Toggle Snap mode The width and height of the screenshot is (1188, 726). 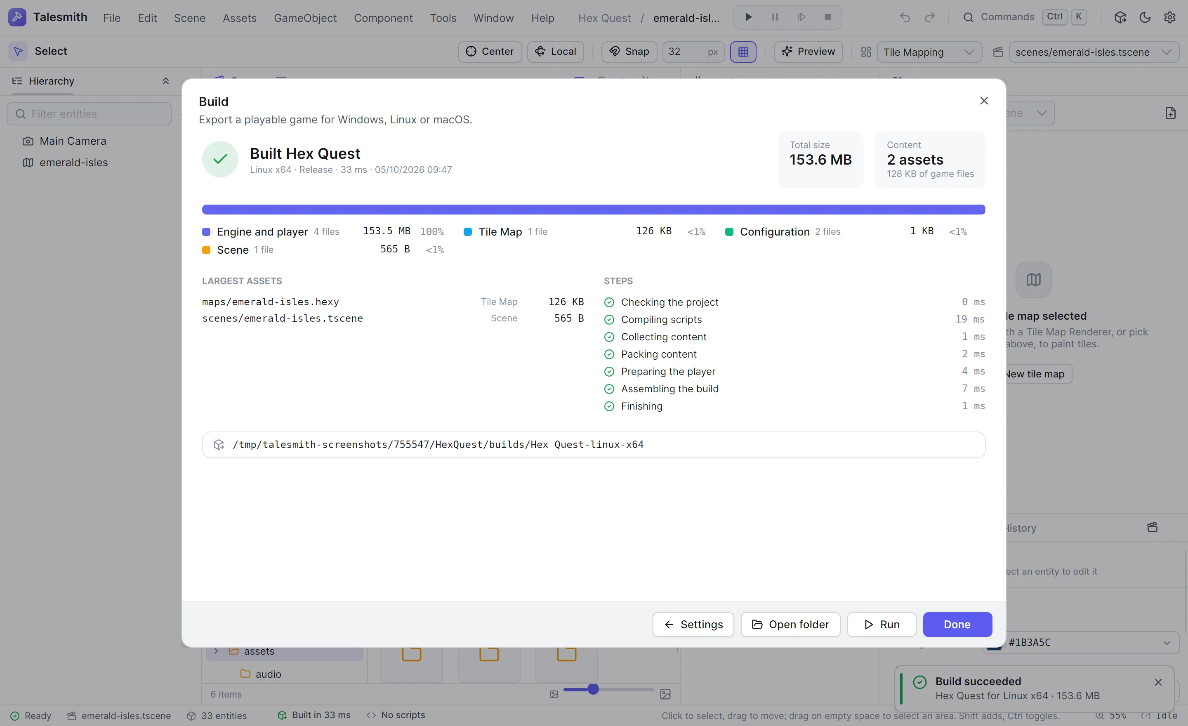click(x=629, y=52)
